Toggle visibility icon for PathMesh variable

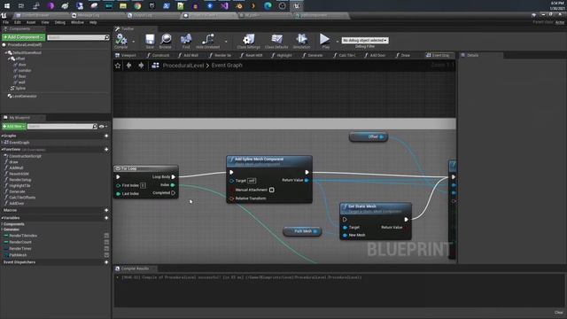tap(106, 255)
